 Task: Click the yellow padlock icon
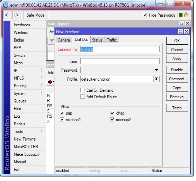click(186, 15)
